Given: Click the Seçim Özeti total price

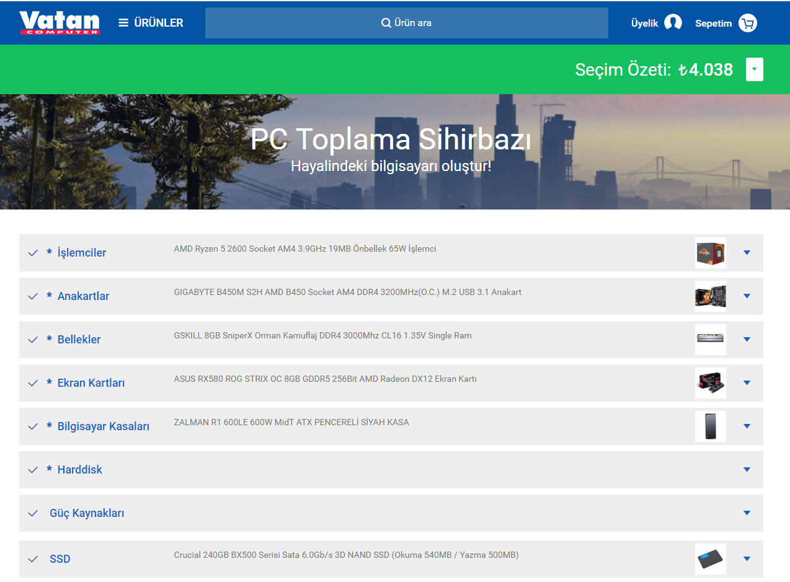Looking at the screenshot, I should pos(706,69).
